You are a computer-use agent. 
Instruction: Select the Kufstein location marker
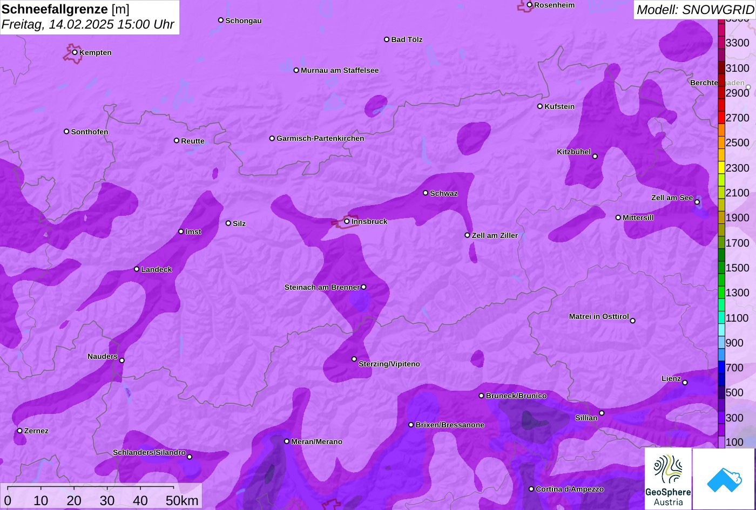tap(540, 106)
